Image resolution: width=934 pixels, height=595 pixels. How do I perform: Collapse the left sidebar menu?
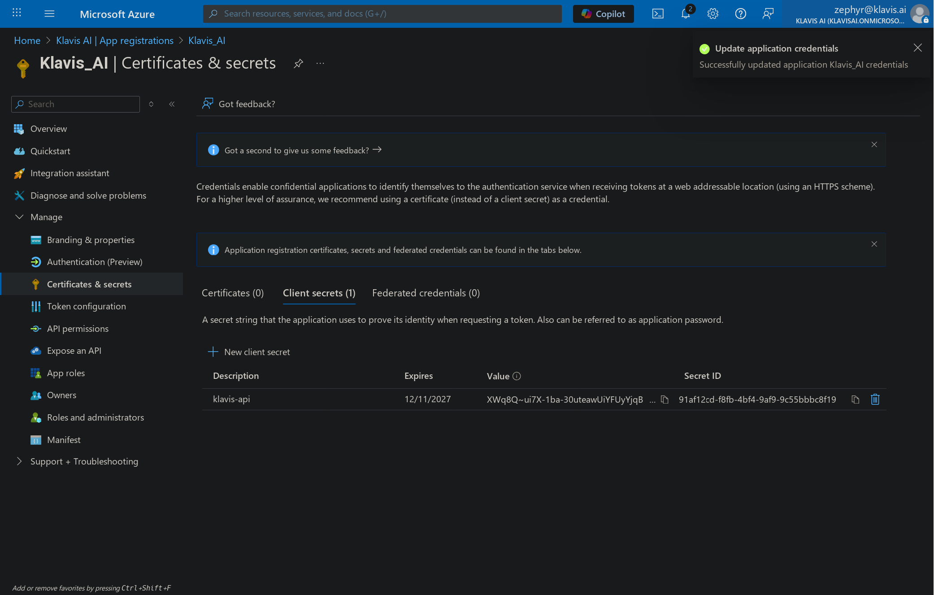click(172, 104)
